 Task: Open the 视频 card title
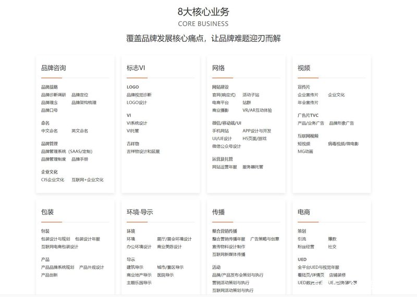tap(304, 68)
